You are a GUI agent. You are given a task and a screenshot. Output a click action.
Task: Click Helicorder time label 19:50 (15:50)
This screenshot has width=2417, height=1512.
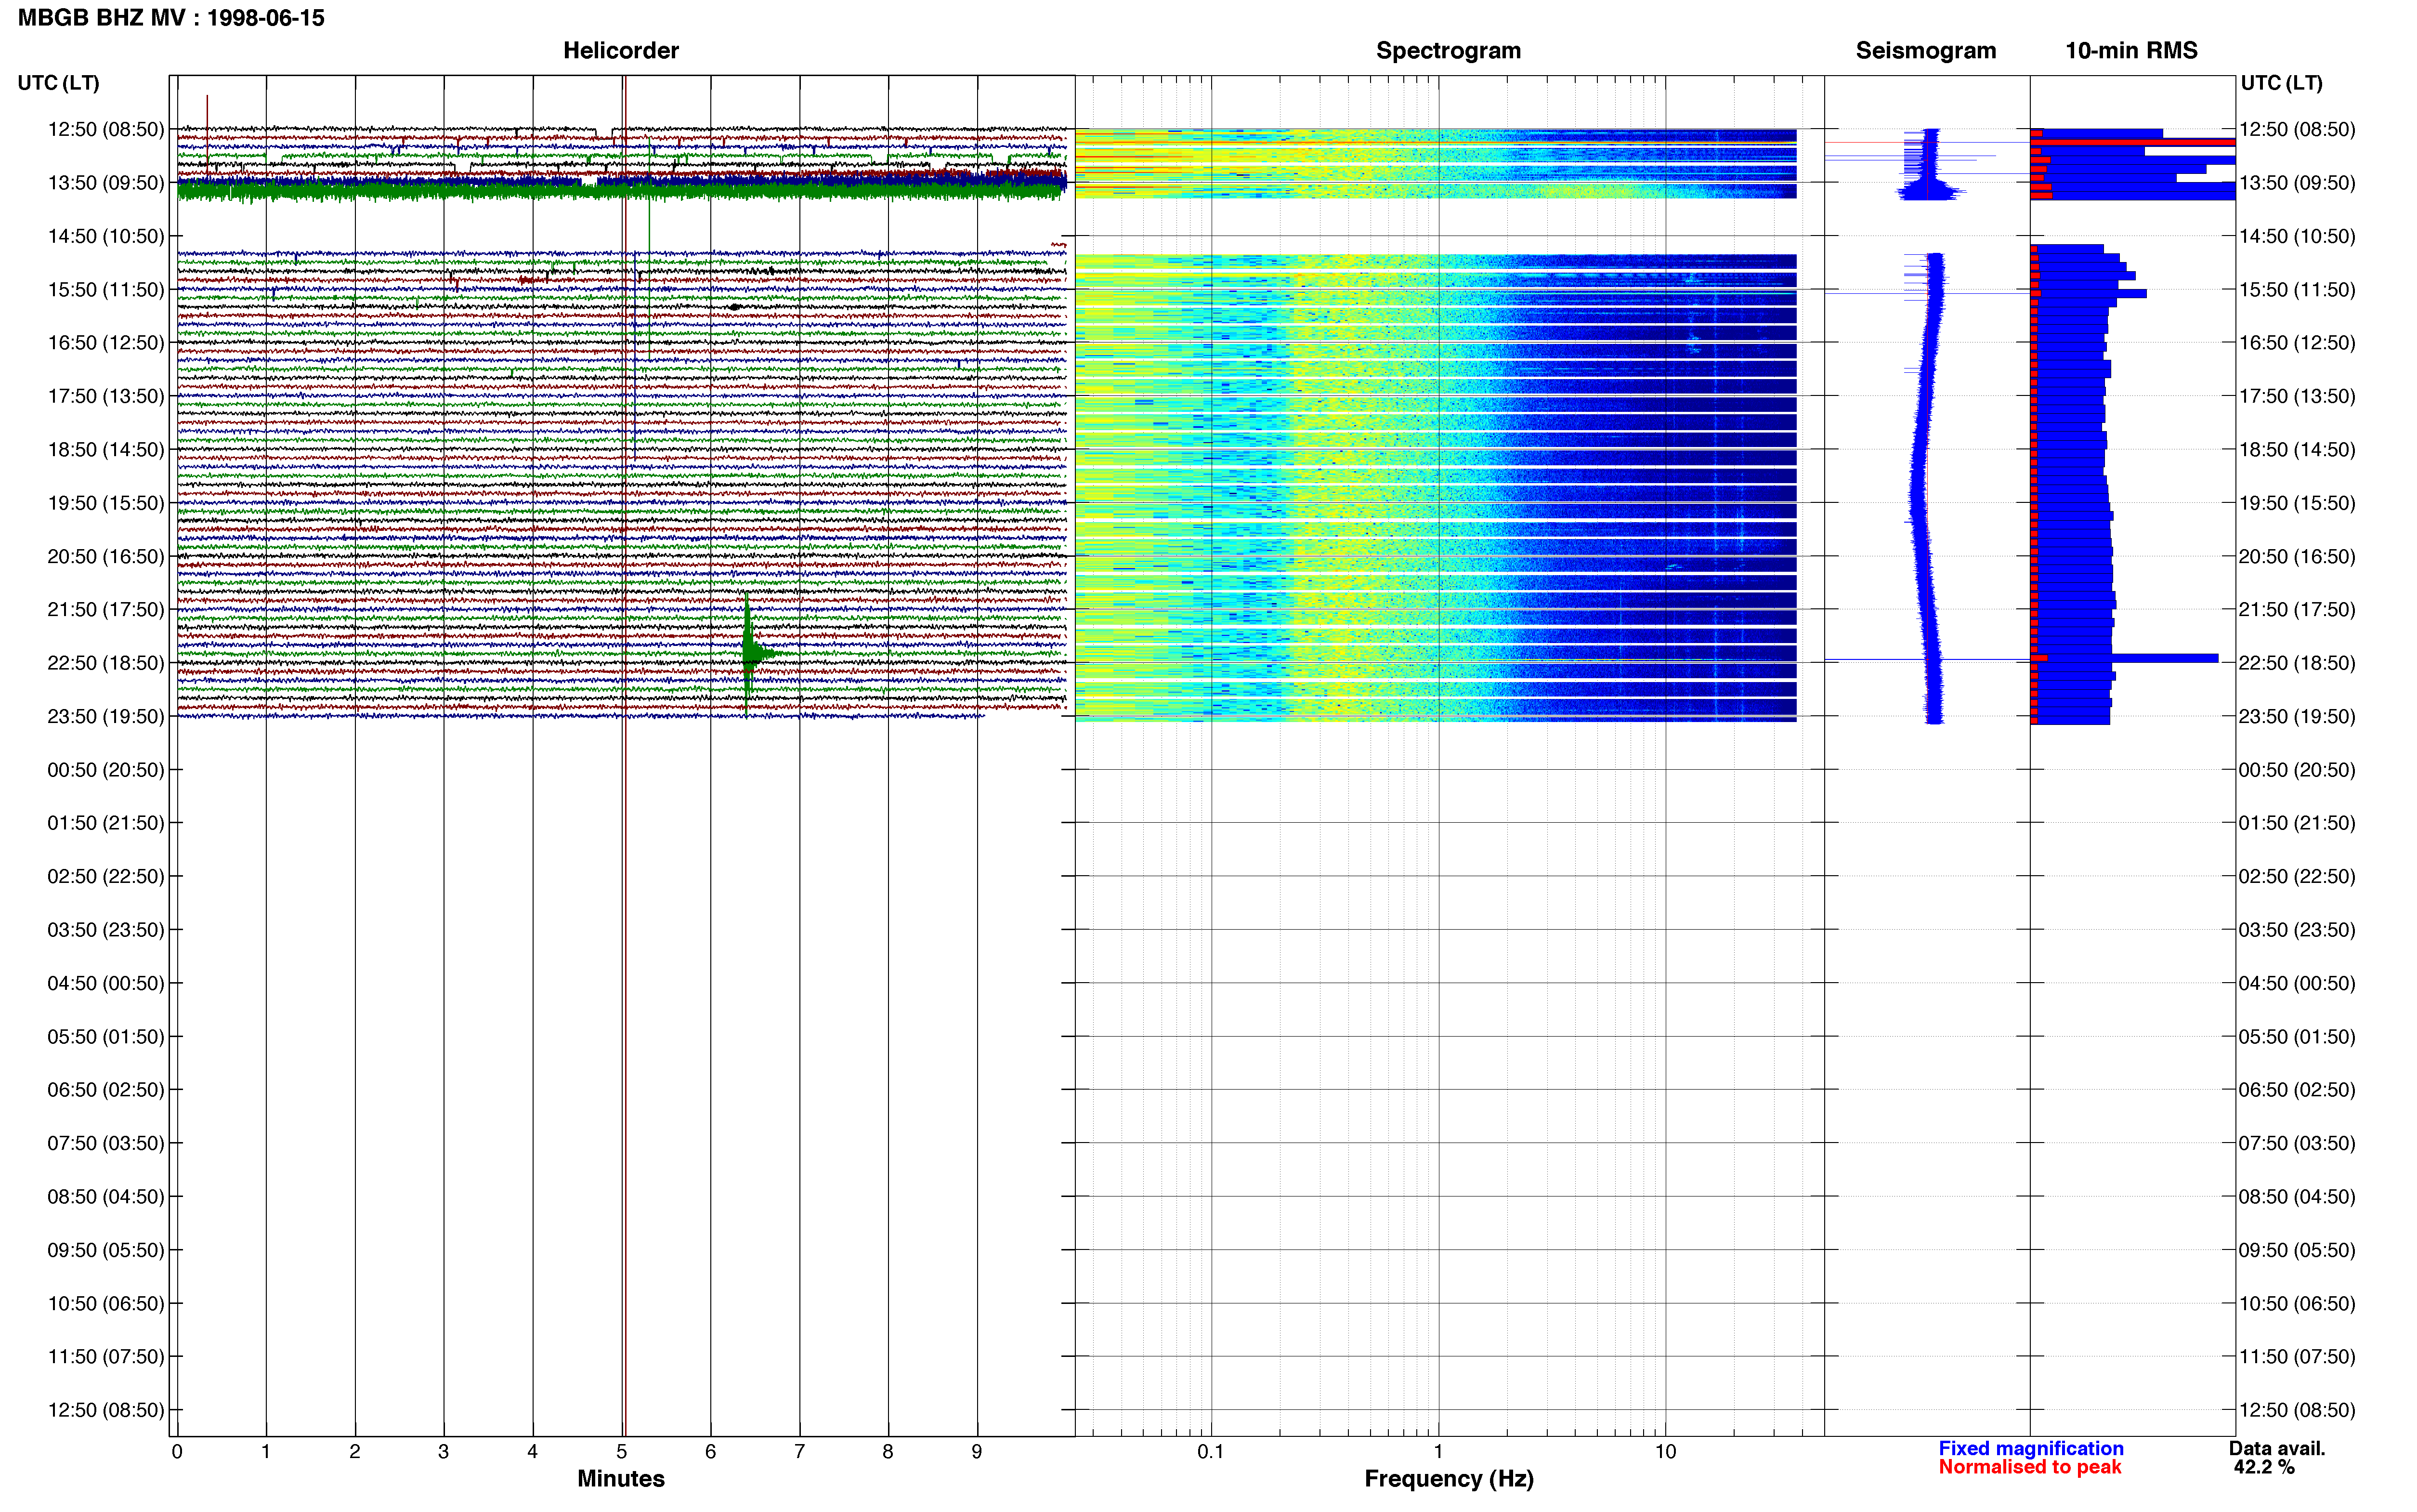pyautogui.click(x=106, y=503)
